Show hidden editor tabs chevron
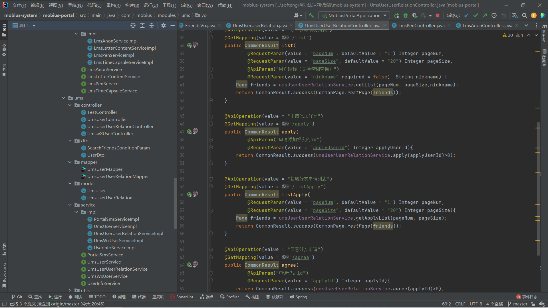The height and width of the screenshot is (308, 548). [526, 25]
